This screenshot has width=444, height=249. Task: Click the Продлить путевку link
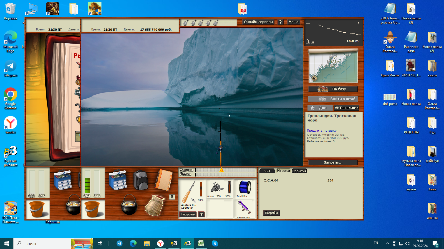coord(322,131)
